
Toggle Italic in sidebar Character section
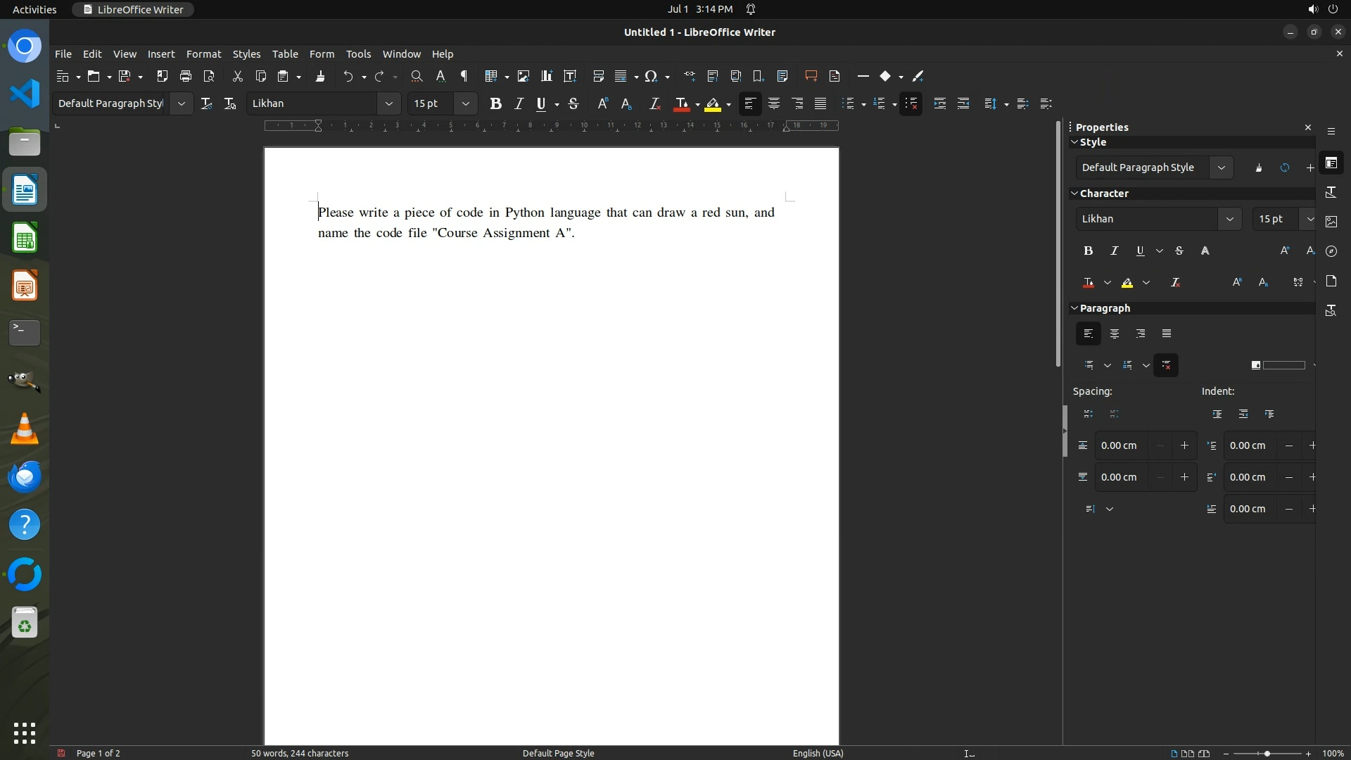[x=1114, y=251]
